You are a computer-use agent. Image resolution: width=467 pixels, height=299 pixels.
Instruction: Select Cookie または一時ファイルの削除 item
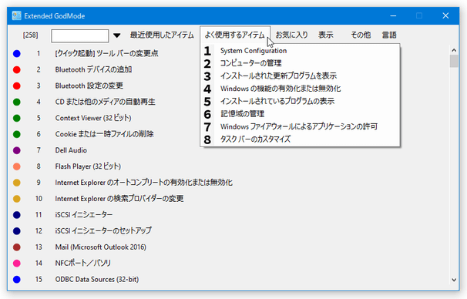point(104,134)
